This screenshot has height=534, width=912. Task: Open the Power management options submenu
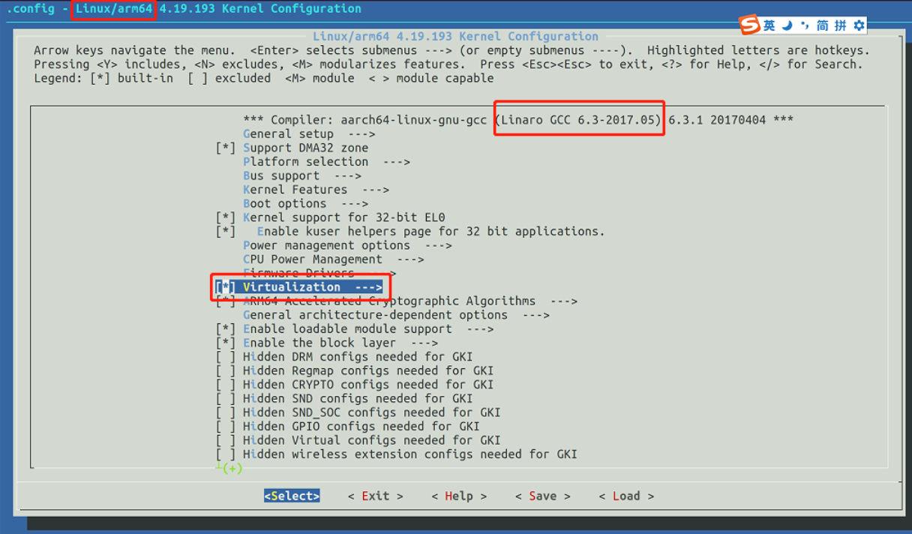coord(347,245)
